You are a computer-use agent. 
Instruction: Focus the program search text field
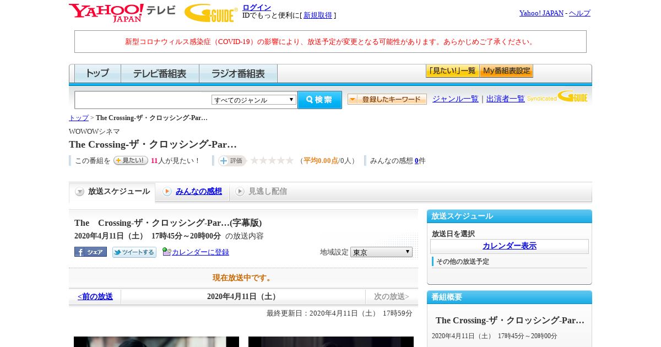pos(143,100)
